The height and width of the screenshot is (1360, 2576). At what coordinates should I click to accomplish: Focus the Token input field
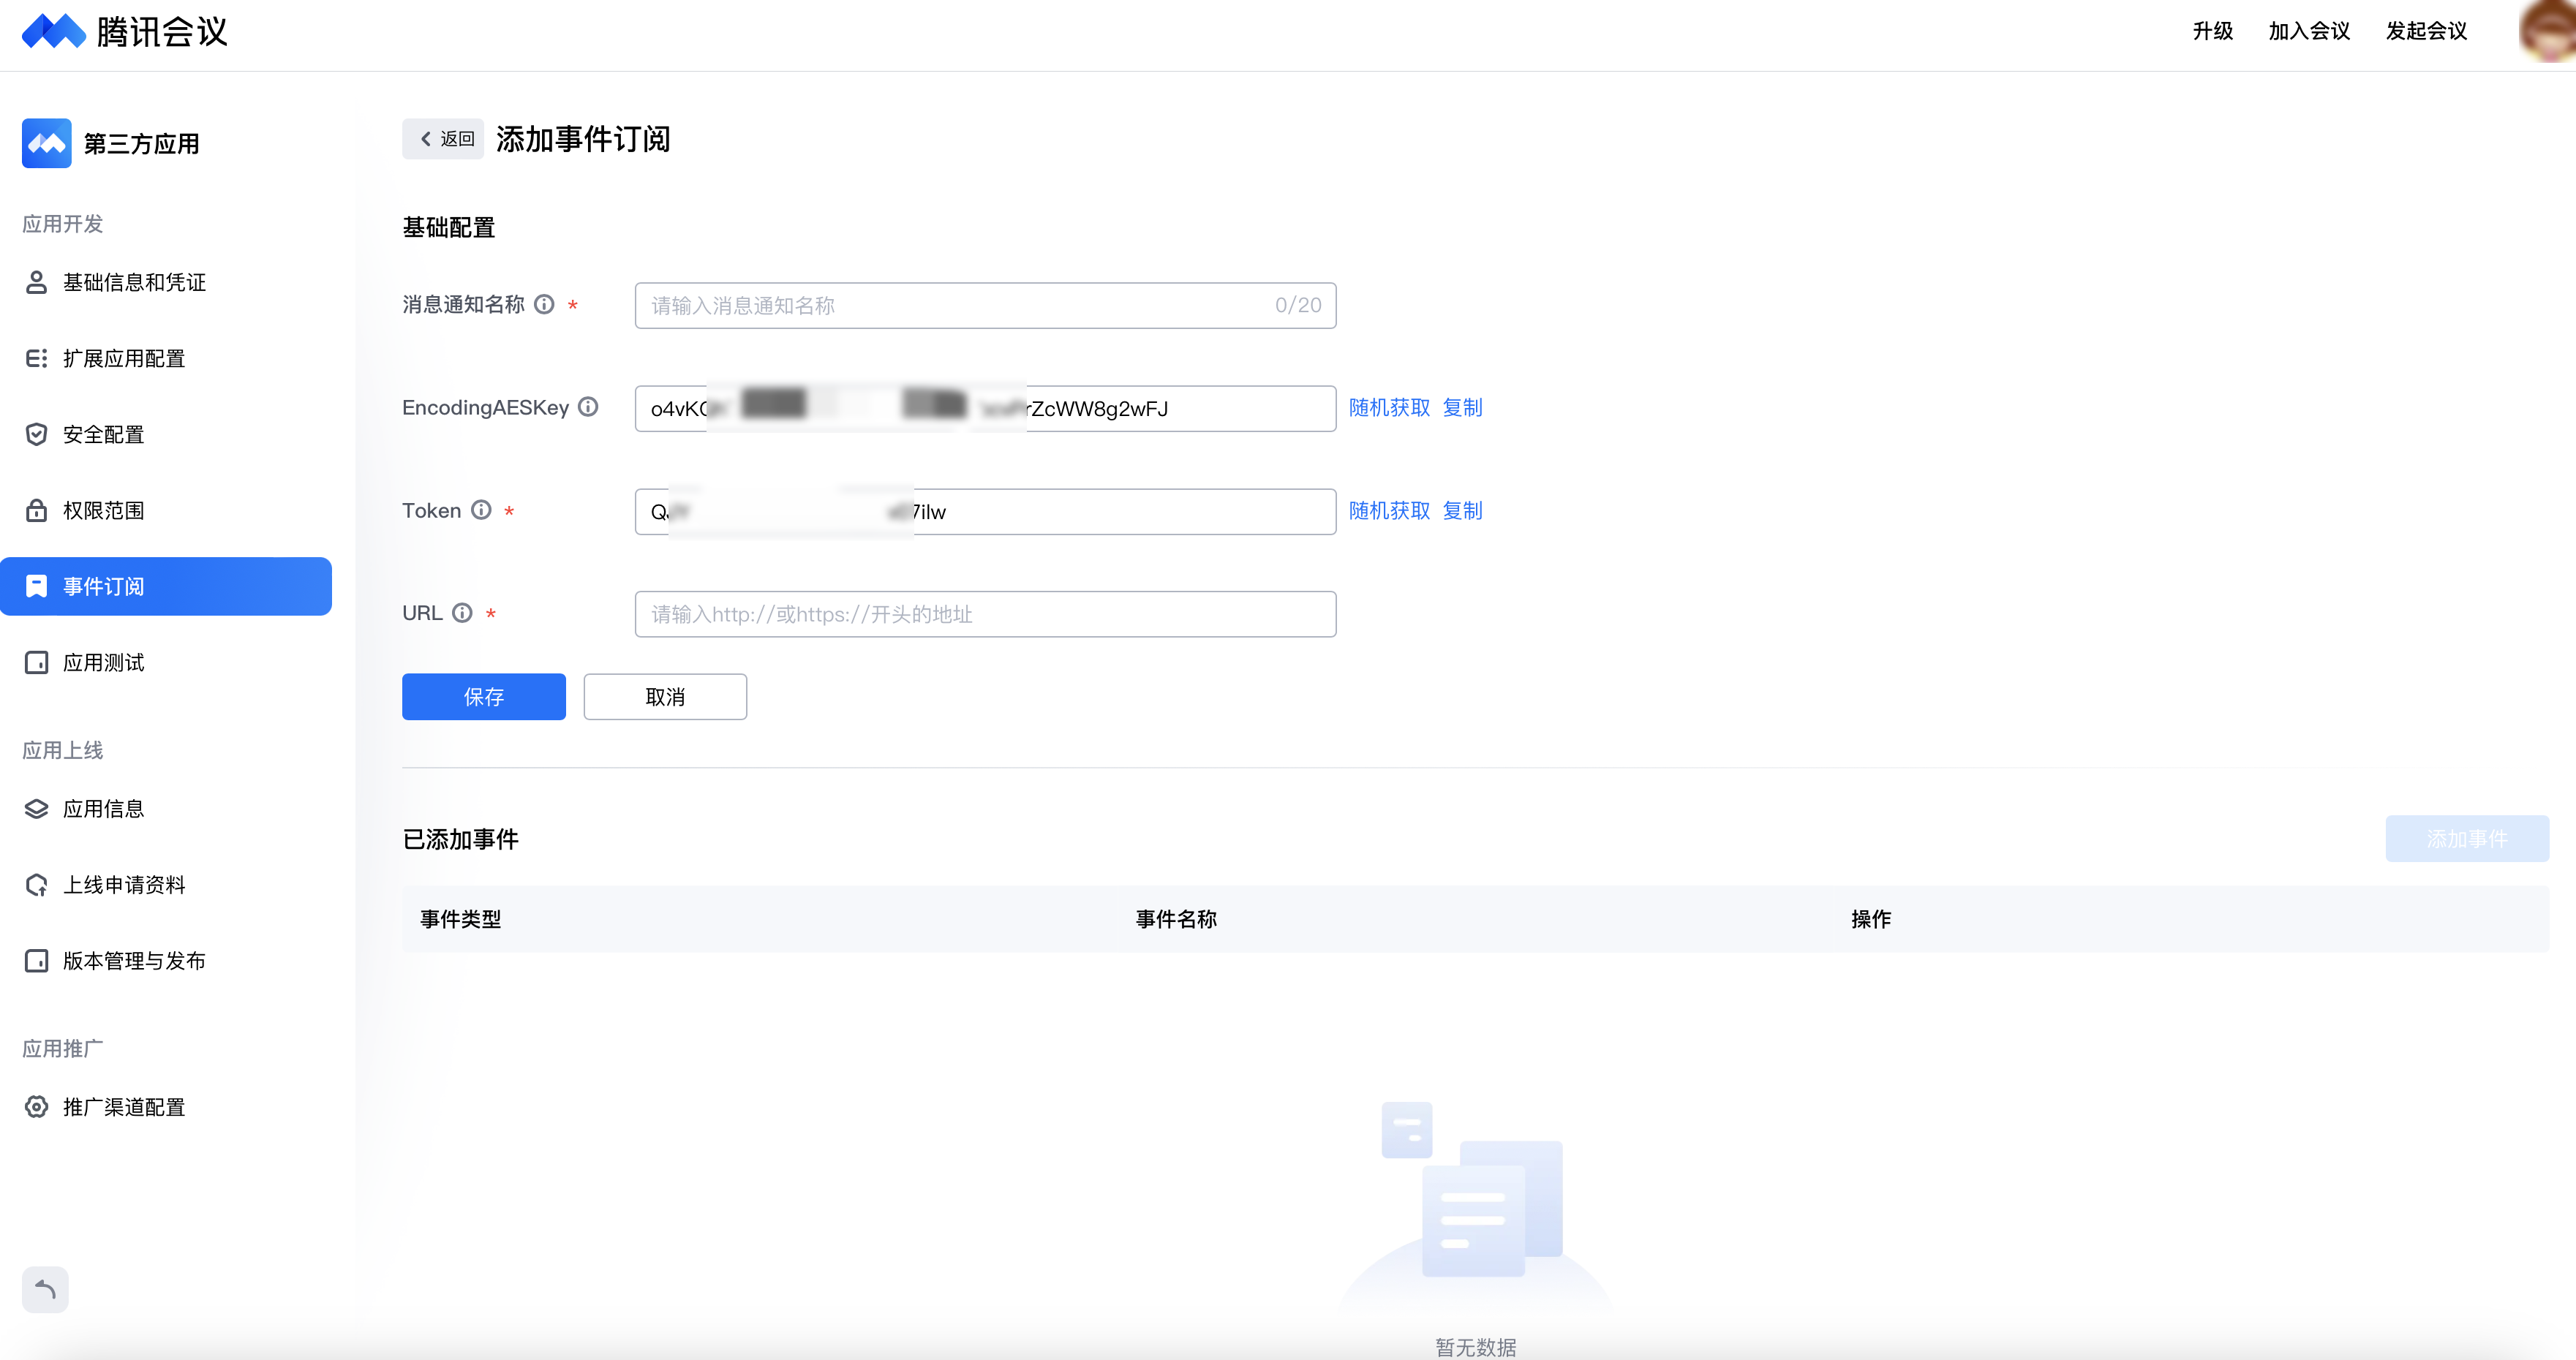click(x=985, y=512)
